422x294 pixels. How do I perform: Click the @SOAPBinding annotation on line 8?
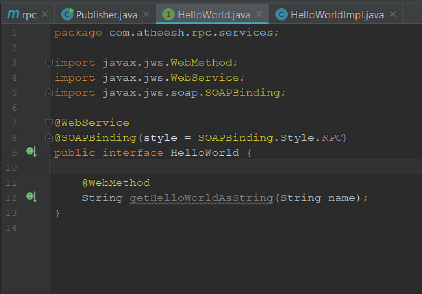pyautogui.click(x=95, y=138)
